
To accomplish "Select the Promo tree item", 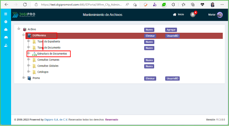I will (x=36, y=78).
